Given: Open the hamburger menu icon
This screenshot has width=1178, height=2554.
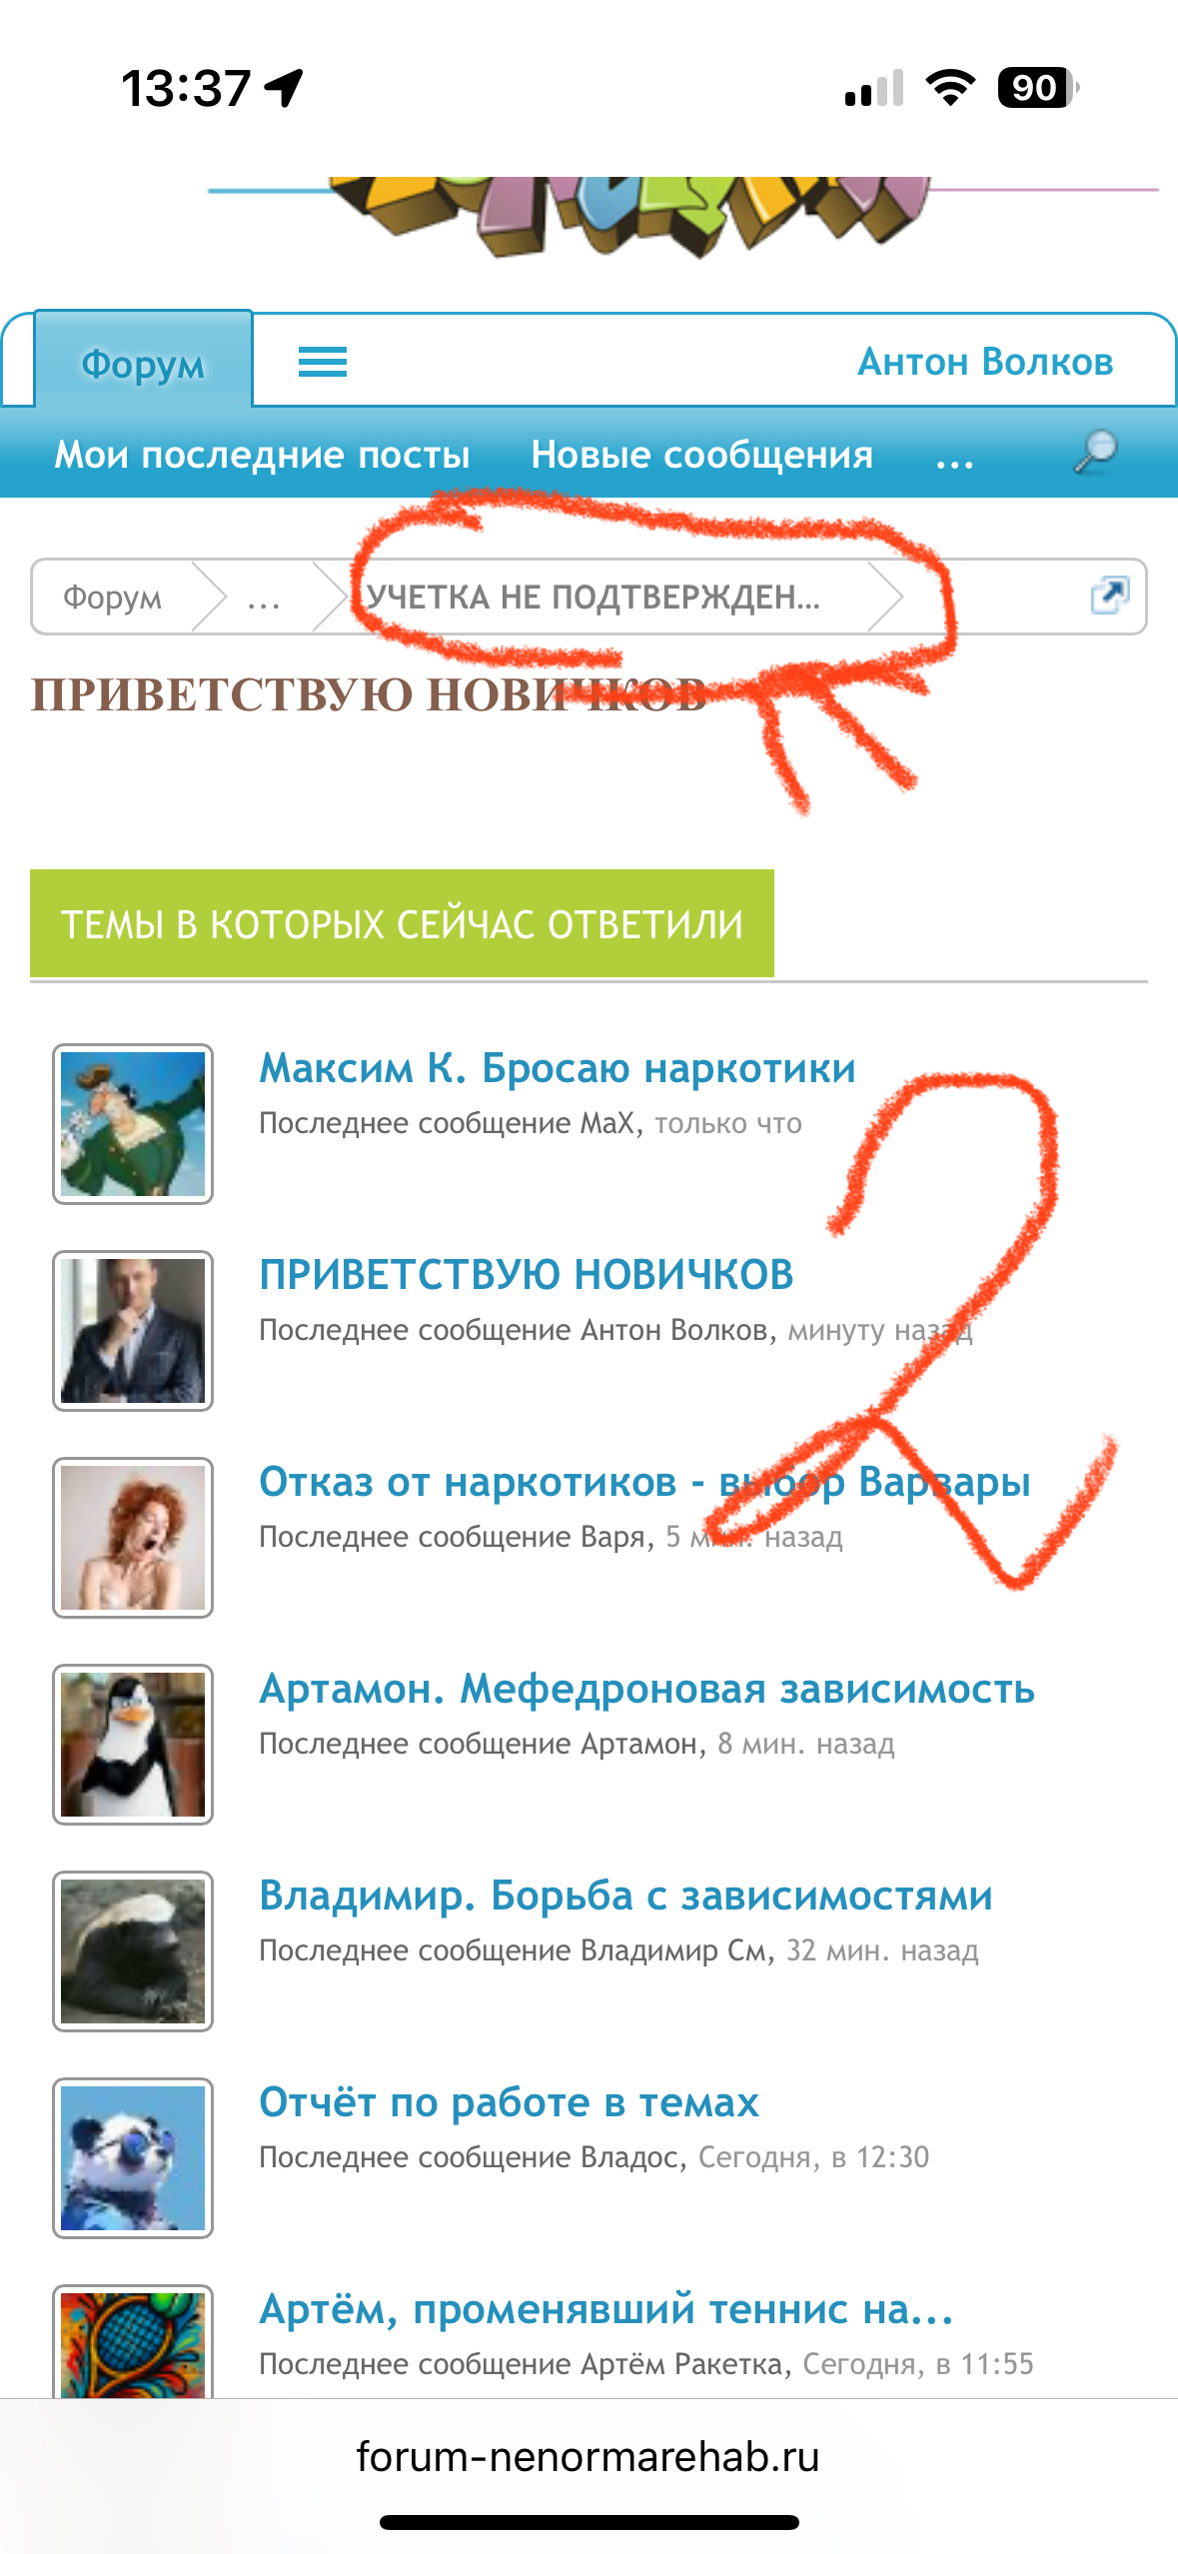Looking at the screenshot, I should pyautogui.click(x=323, y=362).
